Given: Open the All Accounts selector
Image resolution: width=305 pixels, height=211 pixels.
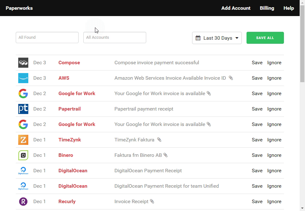Looking at the screenshot, I should (x=114, y=37).
